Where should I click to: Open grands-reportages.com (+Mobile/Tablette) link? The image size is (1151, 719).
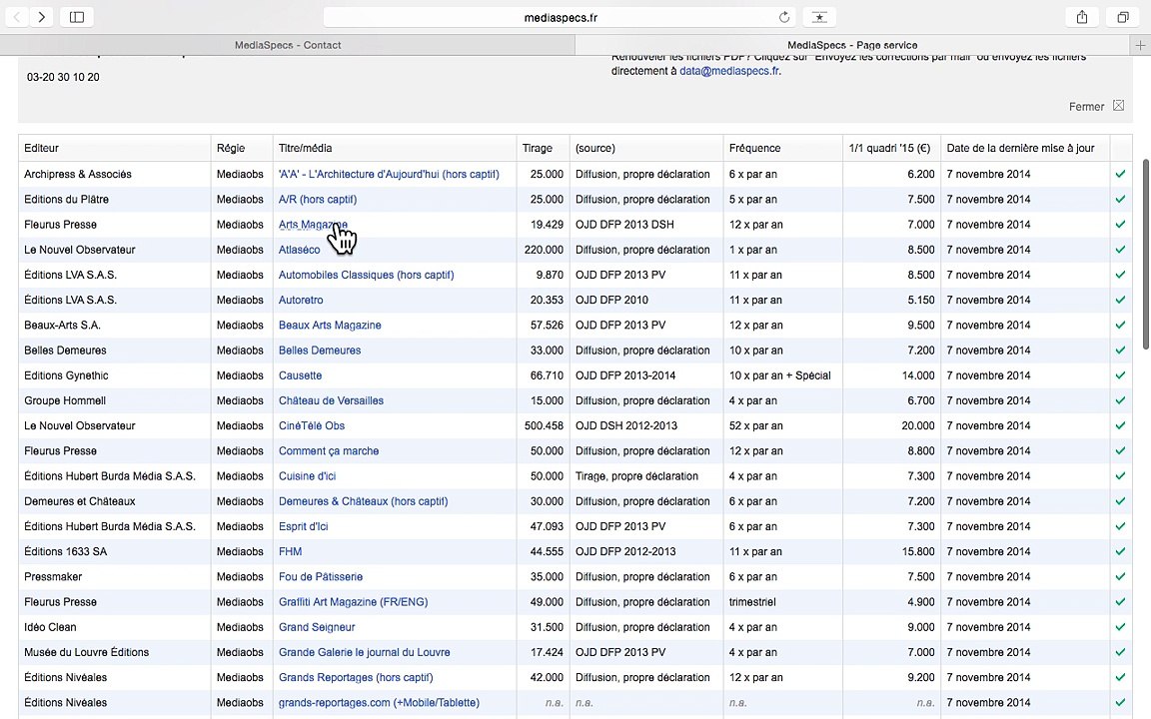pos(379,703)
